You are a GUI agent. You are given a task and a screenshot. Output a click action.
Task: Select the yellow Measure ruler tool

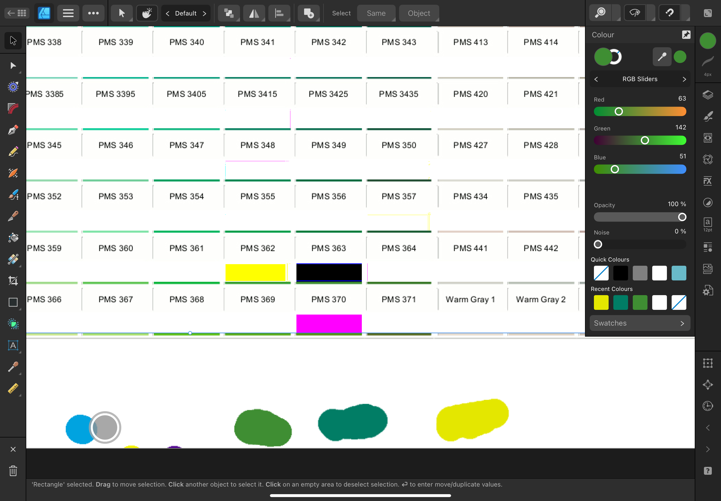(x=13, y=388)
